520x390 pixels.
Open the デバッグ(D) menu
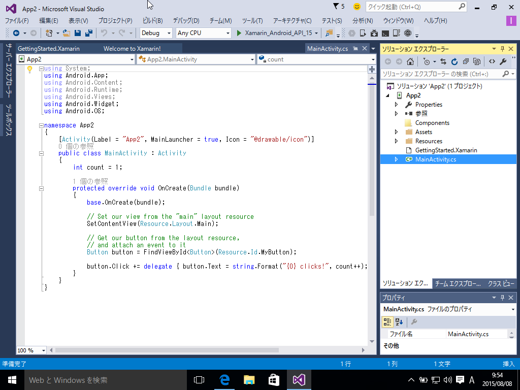pyautogui.click(x=186, y=21)
